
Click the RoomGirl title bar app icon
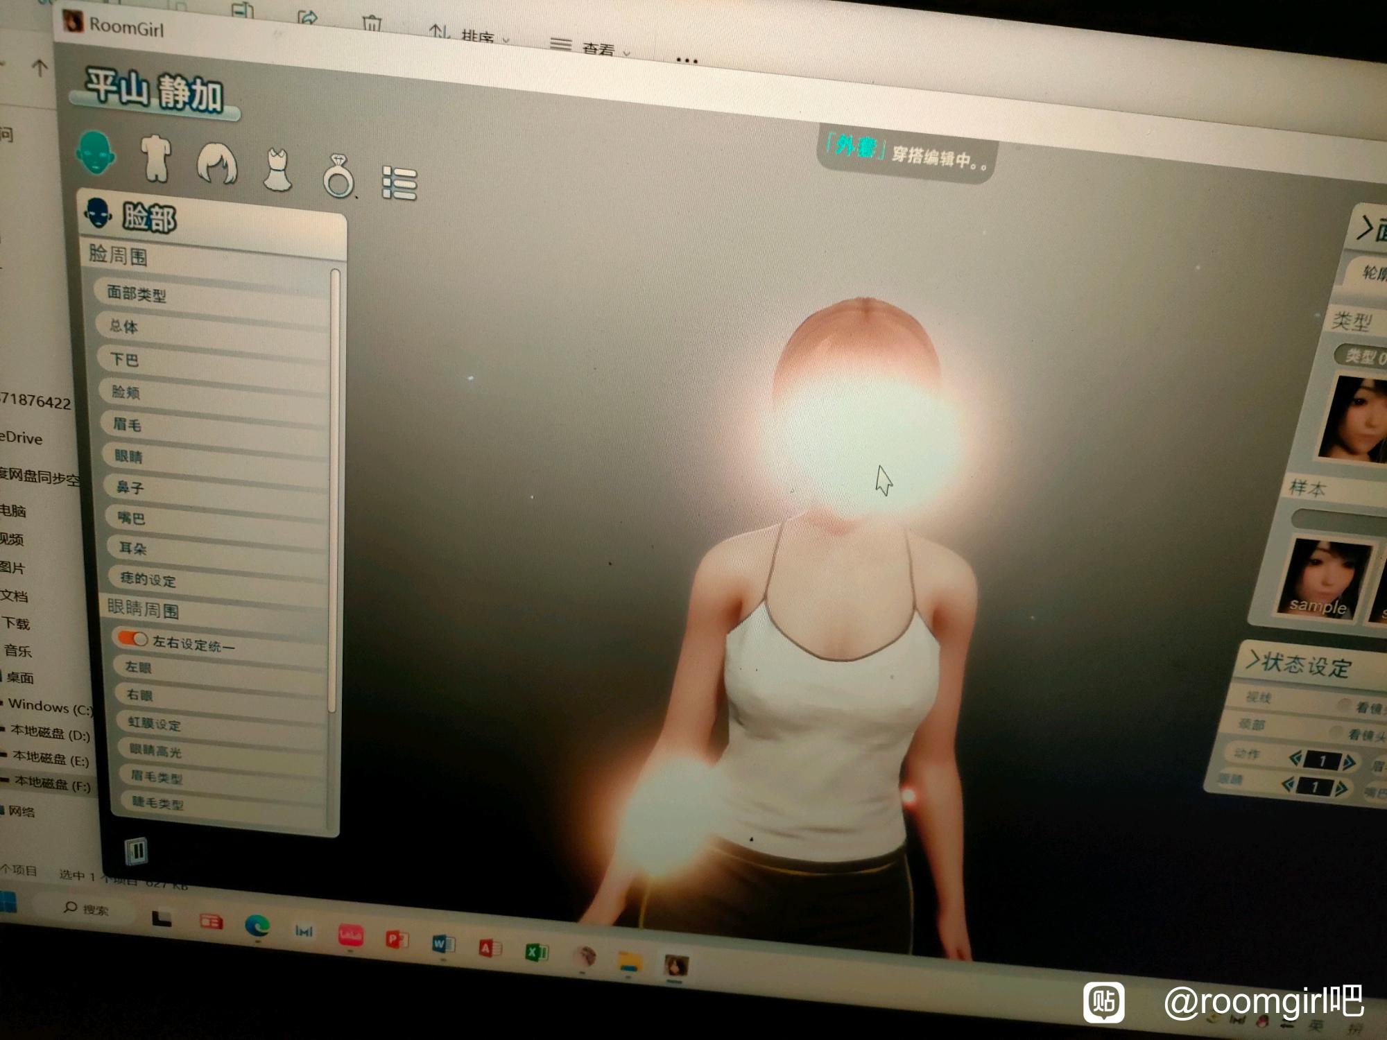(x=72, y=21)
